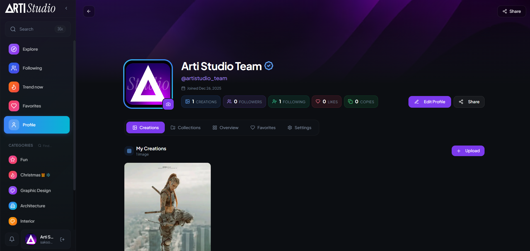Click the logout icon
Viewport: 530px width, 251px height.
62,239
